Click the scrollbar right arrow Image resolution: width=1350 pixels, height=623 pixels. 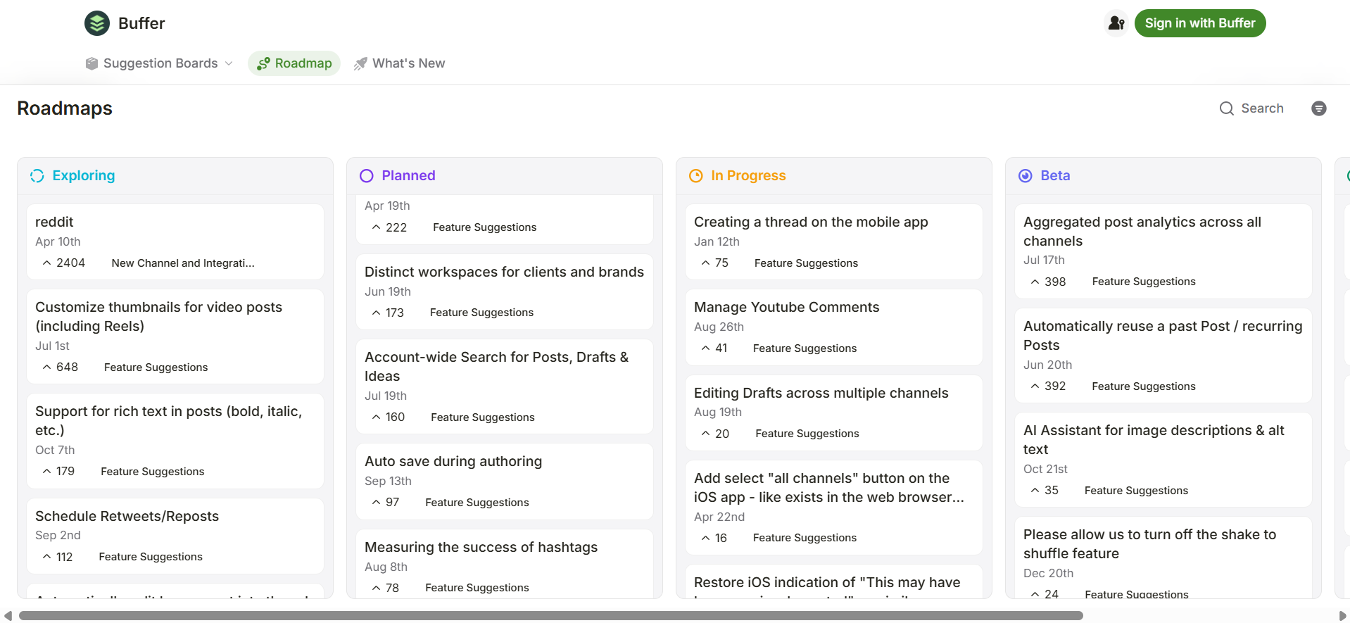(x=1342, y=616)
